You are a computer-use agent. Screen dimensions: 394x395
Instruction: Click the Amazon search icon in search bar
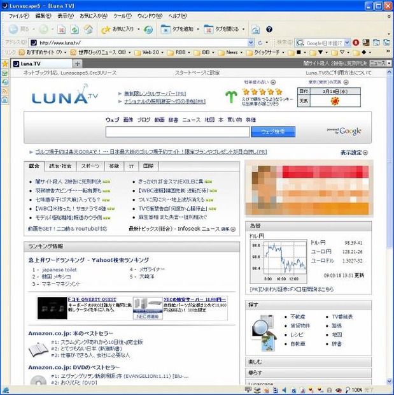click(366, 43)
